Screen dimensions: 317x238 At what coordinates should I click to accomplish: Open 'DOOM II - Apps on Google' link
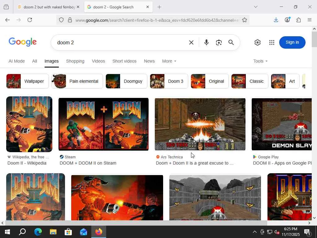pyautogui.click(x=282, y=163)
